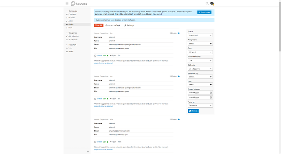Focus the first Posted between date field
The width and height of the screenshot is (281, 154).
(x=200, y=93)
